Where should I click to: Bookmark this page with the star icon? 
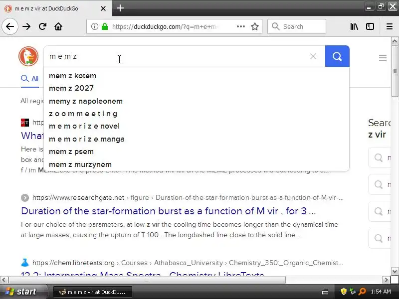[x=255, y=26]
